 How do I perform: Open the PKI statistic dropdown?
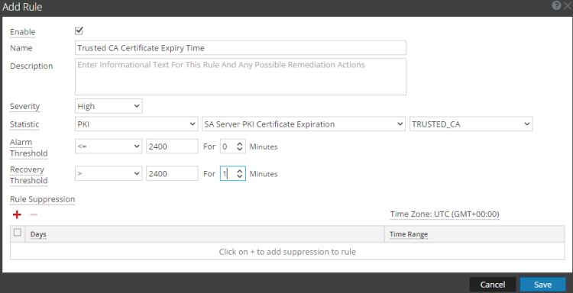[136, 124]
